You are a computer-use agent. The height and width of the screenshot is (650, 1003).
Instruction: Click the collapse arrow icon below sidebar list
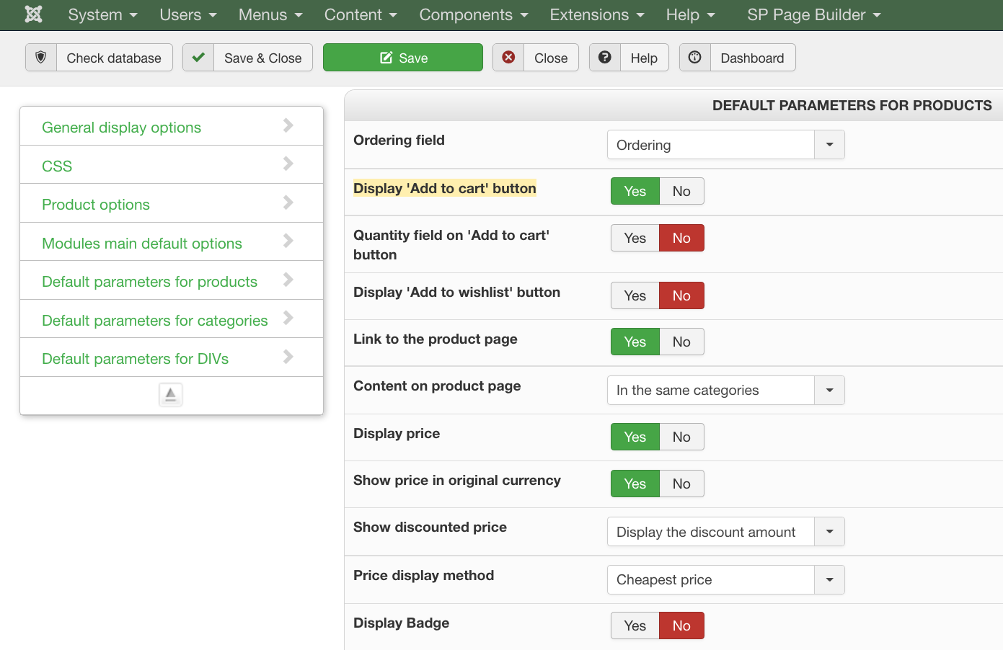point(171,395)
